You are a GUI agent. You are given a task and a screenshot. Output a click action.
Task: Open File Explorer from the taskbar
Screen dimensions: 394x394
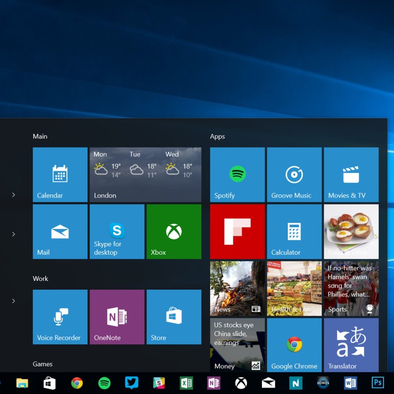pyautogui.click(x=22, y=383)
